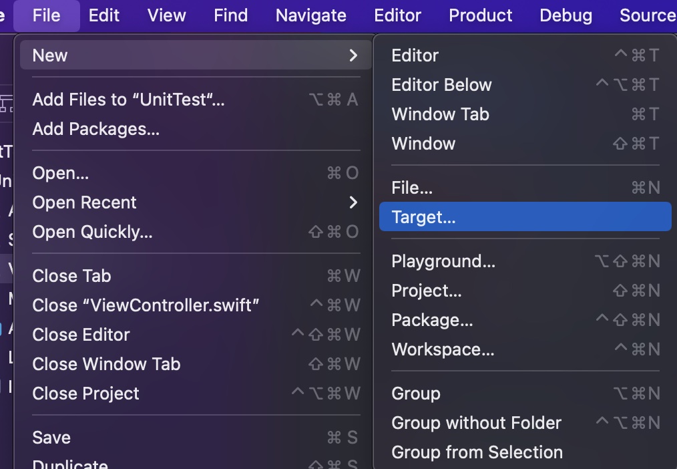
Task: Choose Package… from the submenu
Action: pos(432,320)
